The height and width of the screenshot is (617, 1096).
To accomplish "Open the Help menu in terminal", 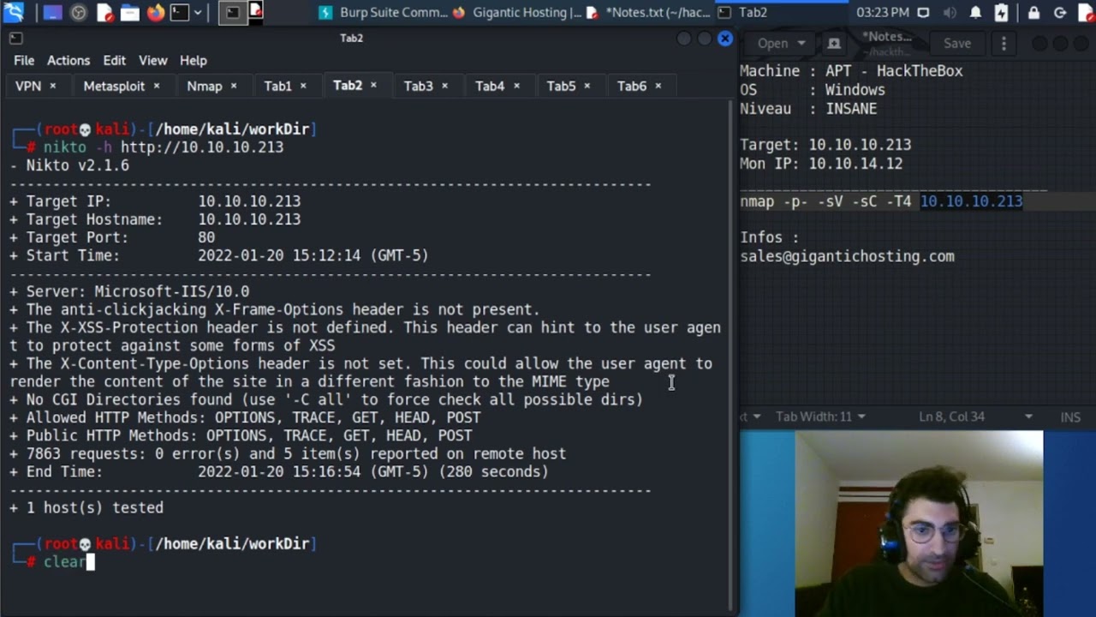I will click(193, 60).
